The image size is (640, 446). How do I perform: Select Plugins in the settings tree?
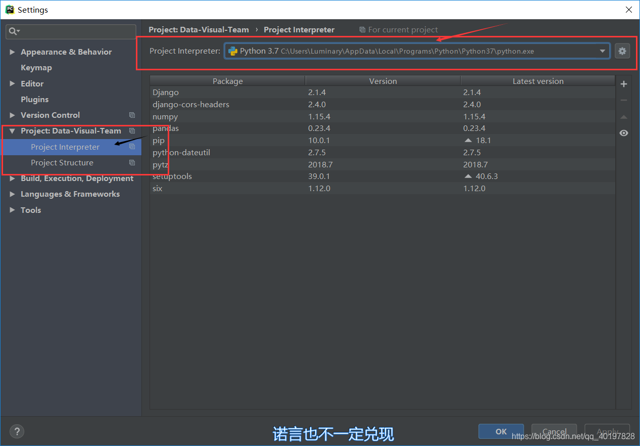tap(34, 100)
